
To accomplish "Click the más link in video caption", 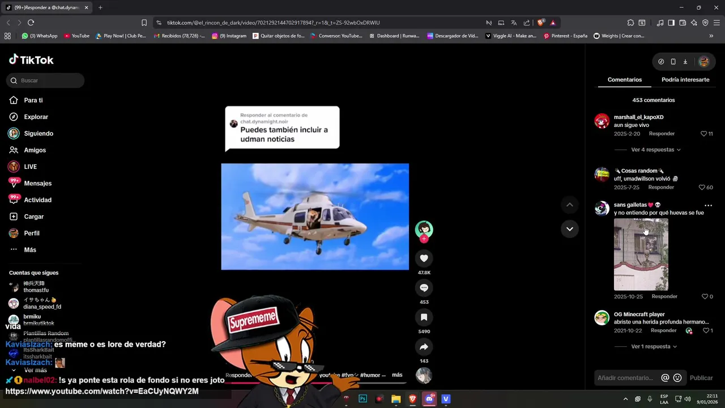I will click(x=397, y=375).
